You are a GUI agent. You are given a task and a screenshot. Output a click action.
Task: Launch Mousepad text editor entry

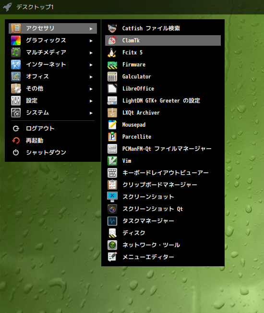163,125
